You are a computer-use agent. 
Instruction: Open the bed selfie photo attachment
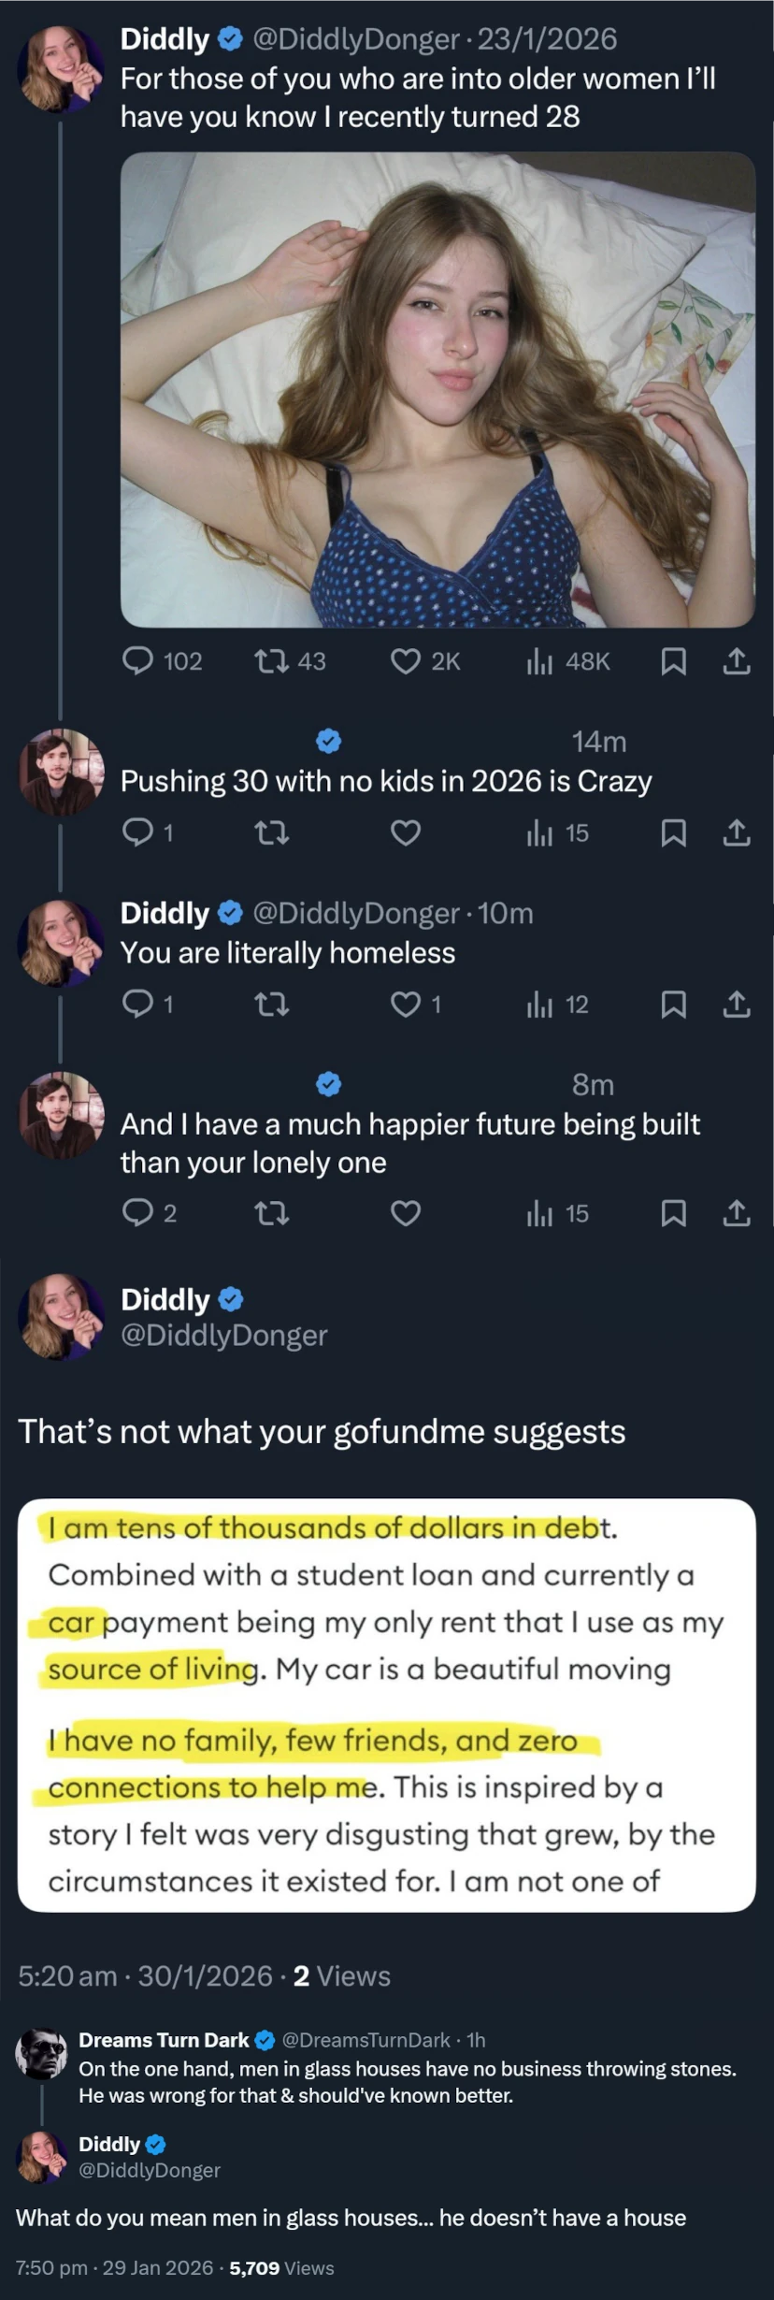point(437,389)
